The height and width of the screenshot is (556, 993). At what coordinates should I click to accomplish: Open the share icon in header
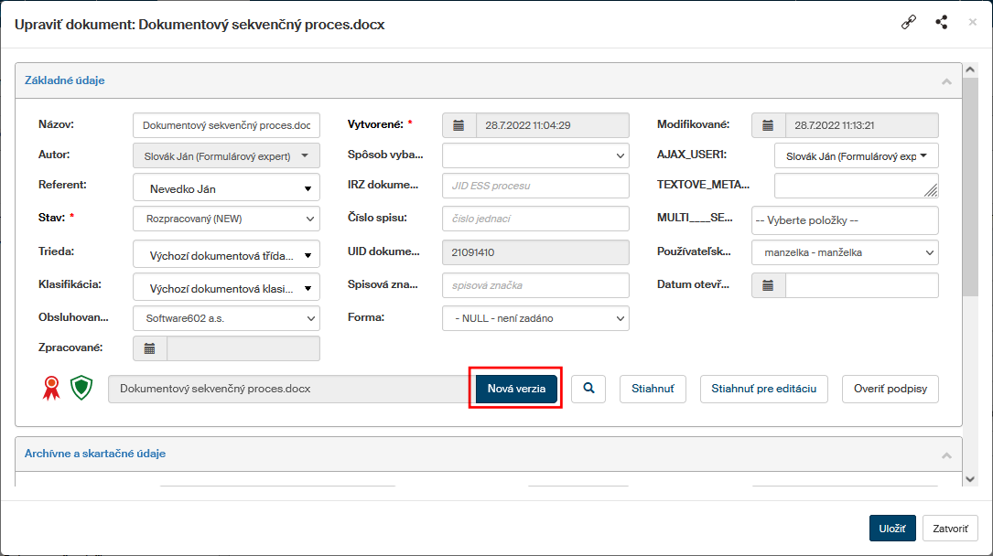coord(941,23)
